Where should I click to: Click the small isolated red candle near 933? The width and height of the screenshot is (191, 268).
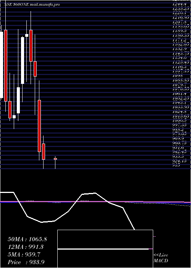55,159
